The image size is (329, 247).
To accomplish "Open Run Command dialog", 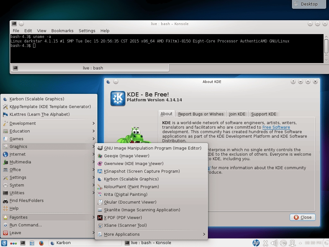I will [x=49, y=225].
